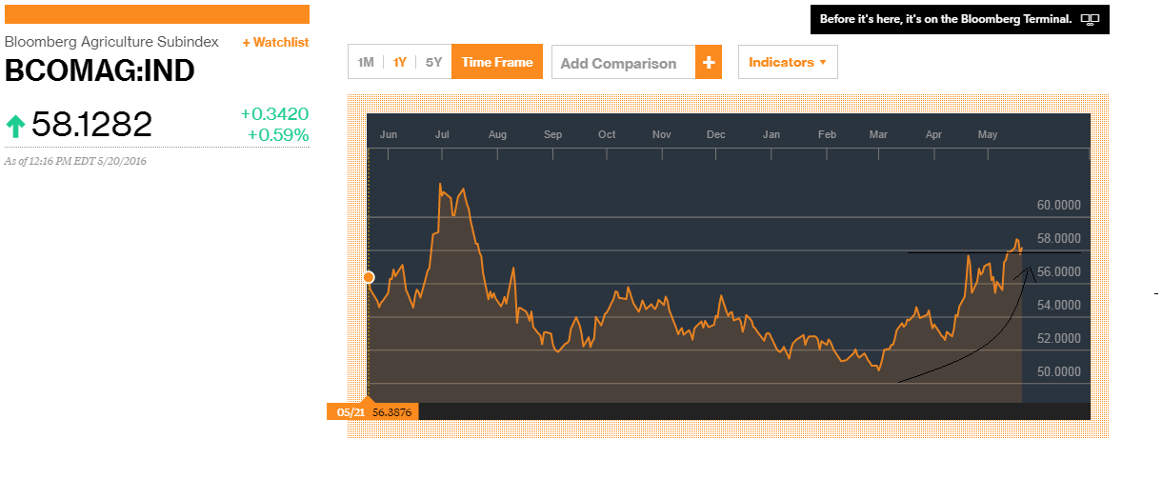Viewport: 1162px width, 499px height.
Task: Open the Indicators dropdown
Action: pos(788,62)
